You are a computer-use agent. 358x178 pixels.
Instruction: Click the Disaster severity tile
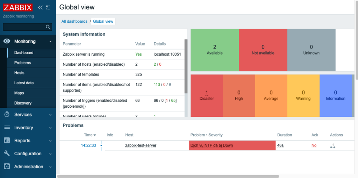point(207,95)
